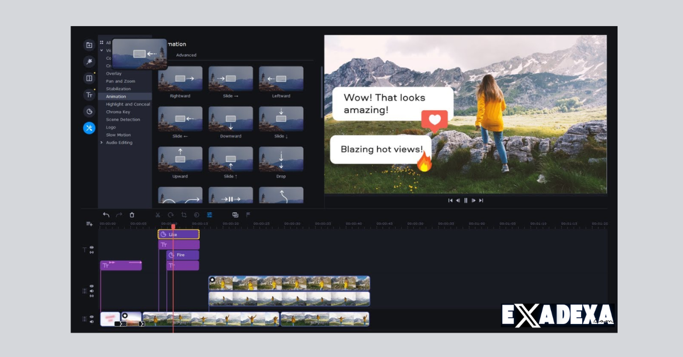Pause the preview playback
Screen dimensions: 683x357
[466, 200]
